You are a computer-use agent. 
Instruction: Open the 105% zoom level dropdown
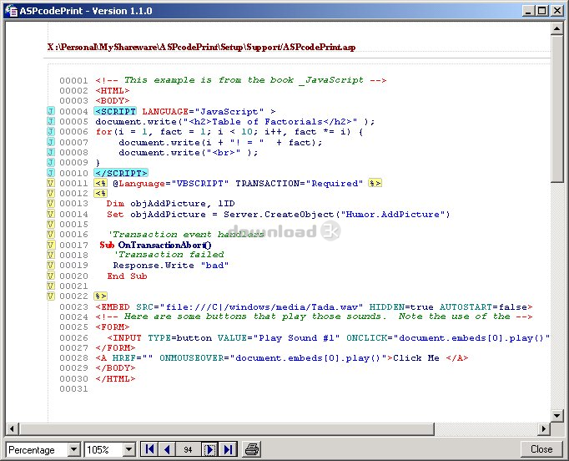[x=128, y=449]
